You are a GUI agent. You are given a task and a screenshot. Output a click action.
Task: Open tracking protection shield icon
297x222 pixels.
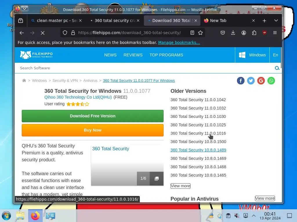(x=65, y=33)
